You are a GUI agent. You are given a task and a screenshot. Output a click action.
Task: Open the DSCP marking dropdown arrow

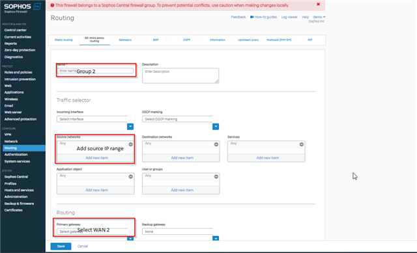point(216,127)
